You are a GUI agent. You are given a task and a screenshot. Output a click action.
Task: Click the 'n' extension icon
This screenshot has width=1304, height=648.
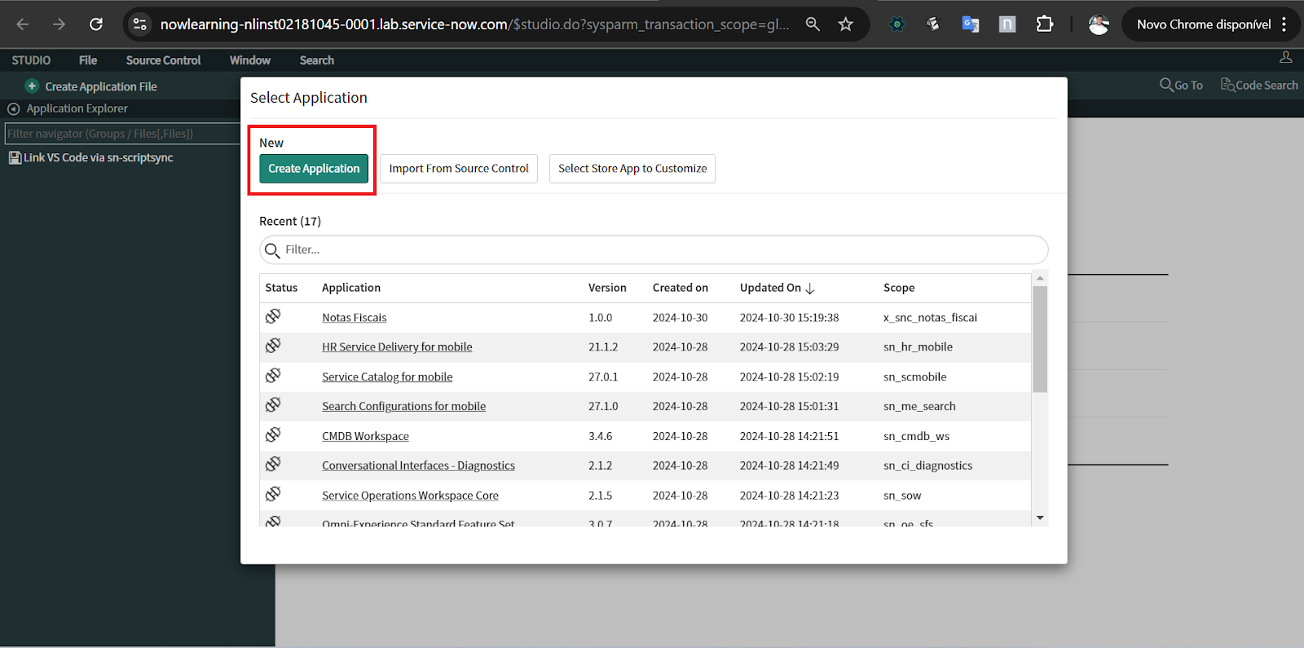coord(1007,24)
